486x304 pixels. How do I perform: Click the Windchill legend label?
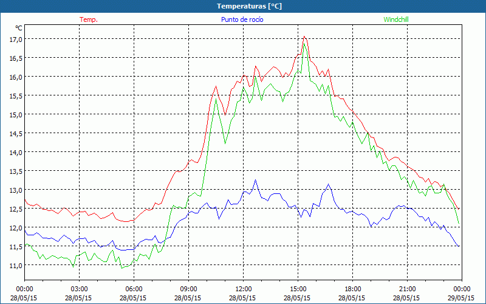[396, 19]
